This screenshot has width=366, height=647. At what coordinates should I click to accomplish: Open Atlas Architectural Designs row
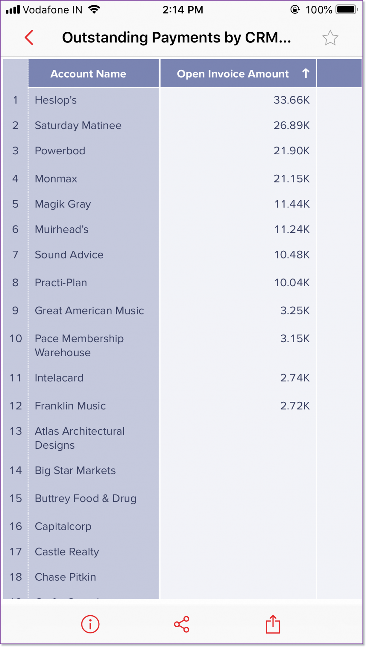click(x=80, y=438)
